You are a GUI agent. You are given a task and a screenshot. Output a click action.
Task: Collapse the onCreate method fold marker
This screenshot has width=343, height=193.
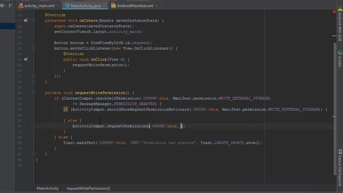34,20
